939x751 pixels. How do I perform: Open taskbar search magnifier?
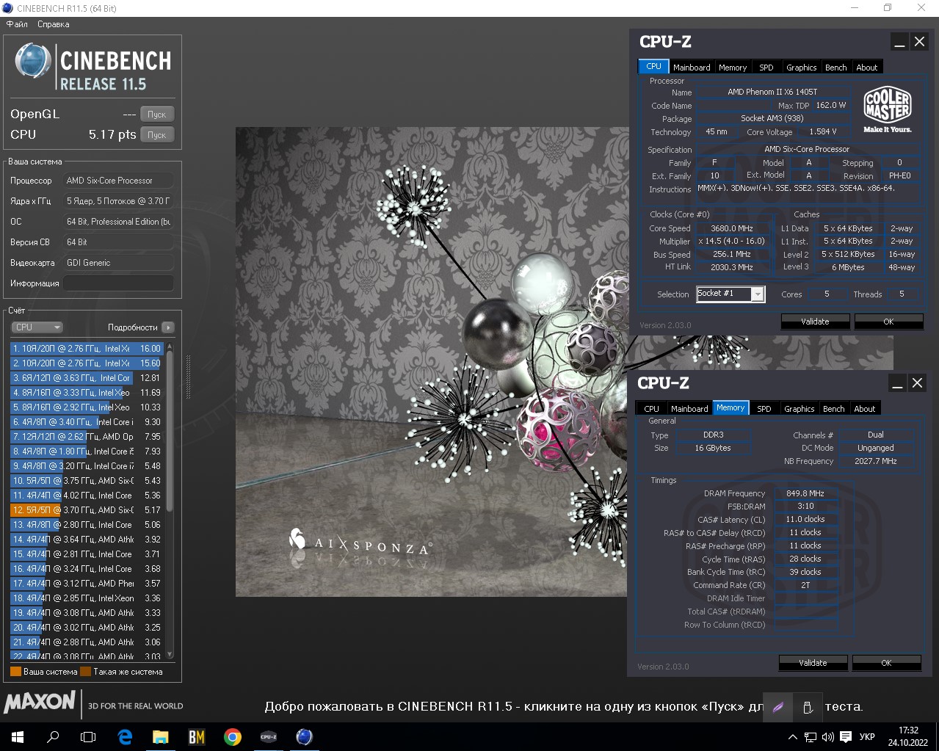click(x=53, y=736)
